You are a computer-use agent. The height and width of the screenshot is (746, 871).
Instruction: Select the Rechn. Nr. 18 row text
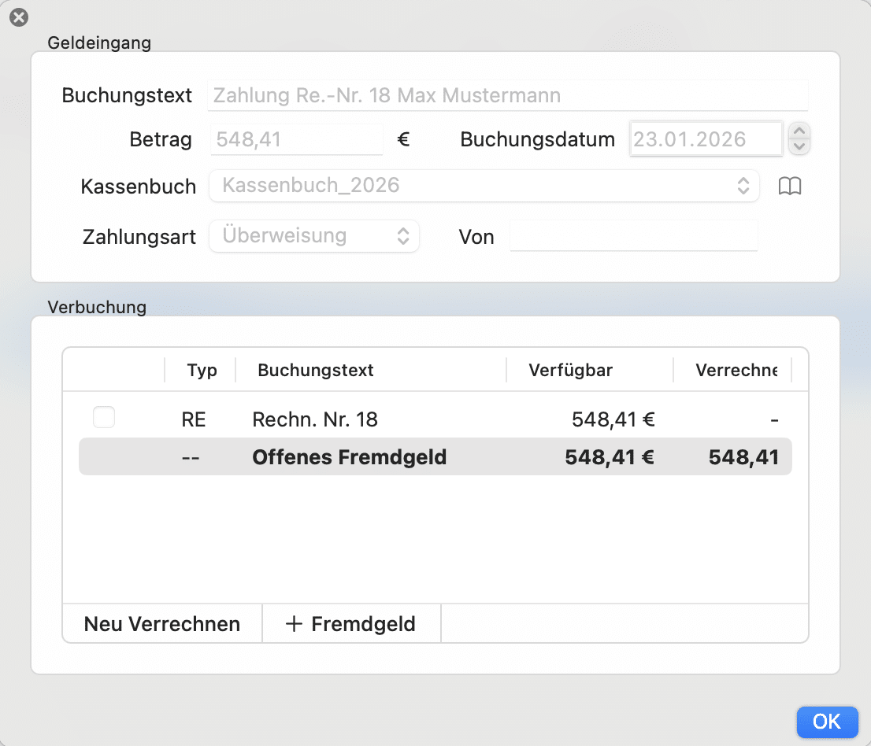pyautogui.click(x=315, y=419)
